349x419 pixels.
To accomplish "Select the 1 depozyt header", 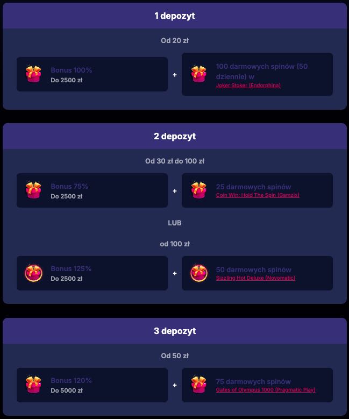I will click(x=175, y=16).
